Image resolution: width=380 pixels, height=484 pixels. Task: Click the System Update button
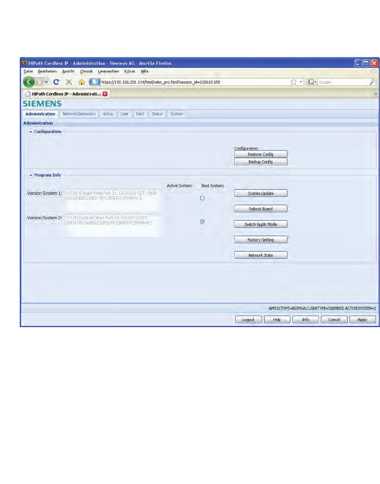click(260, 193)
